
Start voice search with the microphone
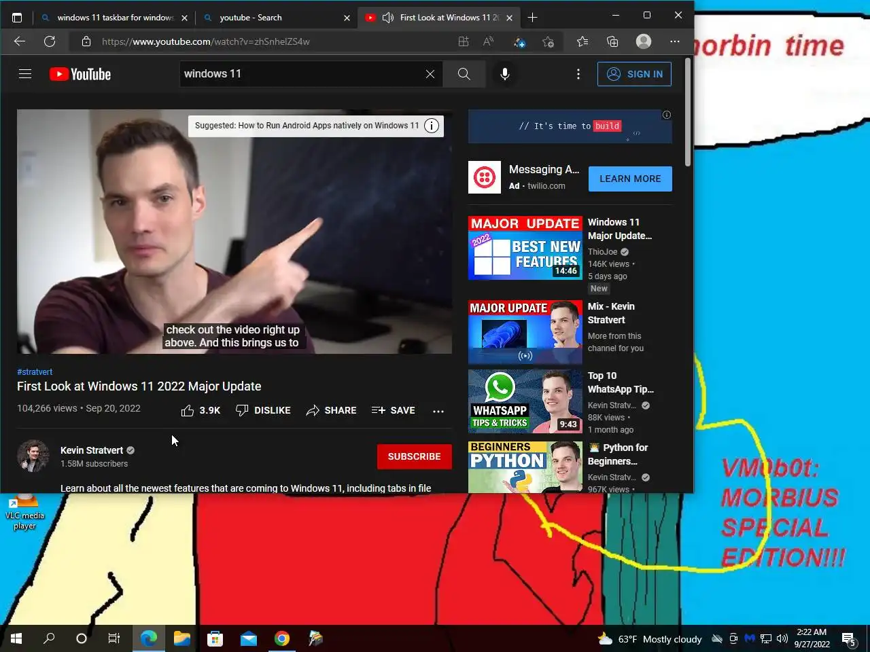point(505,74)
